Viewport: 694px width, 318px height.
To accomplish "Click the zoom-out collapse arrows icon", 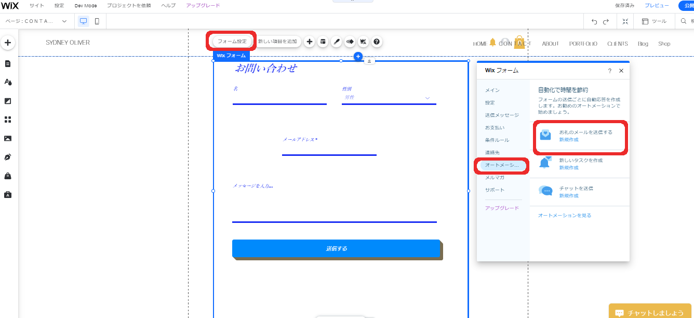I will 625,21.
